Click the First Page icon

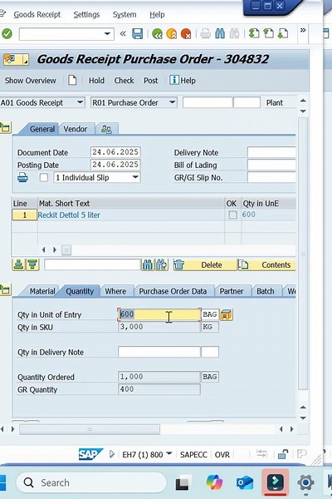pyautogui.click(x=254, y=33)
